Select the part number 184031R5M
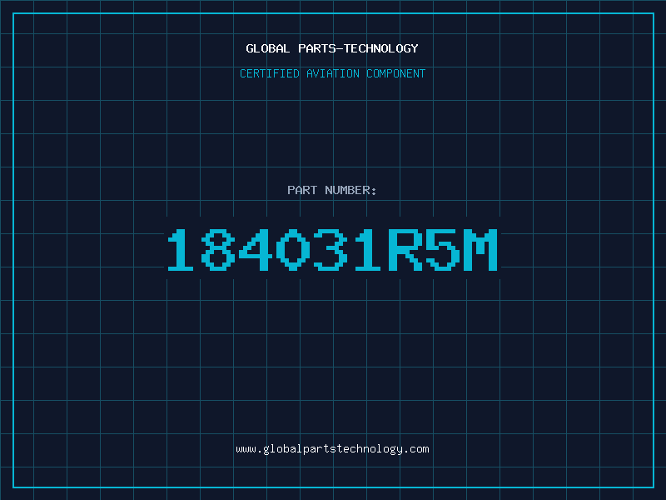Viewport: 666px width, 500px height. pos(332,249)
